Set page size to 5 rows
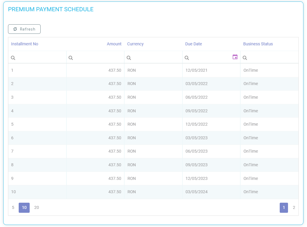The image size is (307, 227). click(13, 207)
